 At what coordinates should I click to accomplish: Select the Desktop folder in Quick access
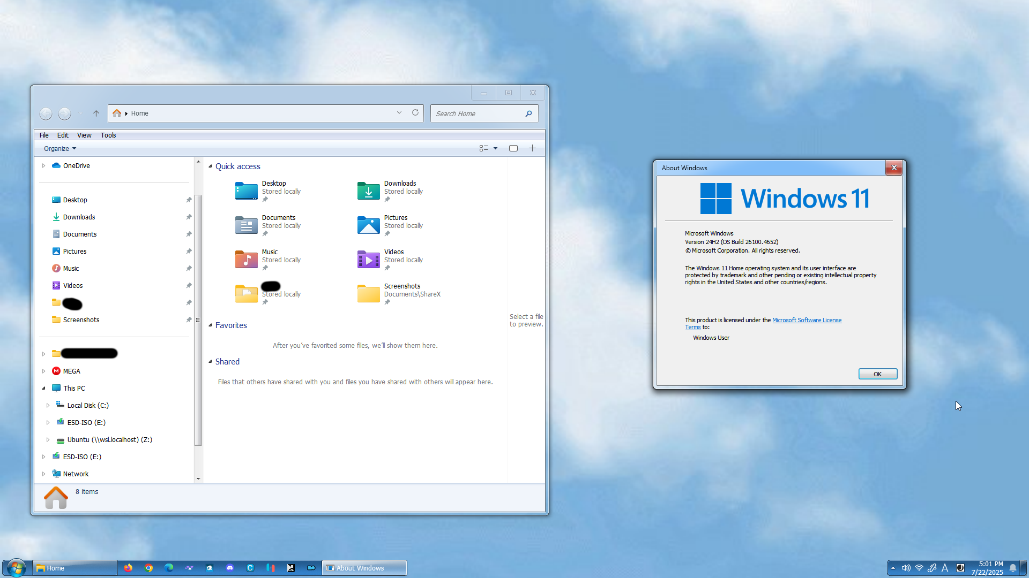(268, 191)
